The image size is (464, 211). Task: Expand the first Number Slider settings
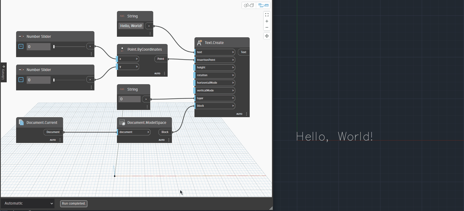[21, 46]
